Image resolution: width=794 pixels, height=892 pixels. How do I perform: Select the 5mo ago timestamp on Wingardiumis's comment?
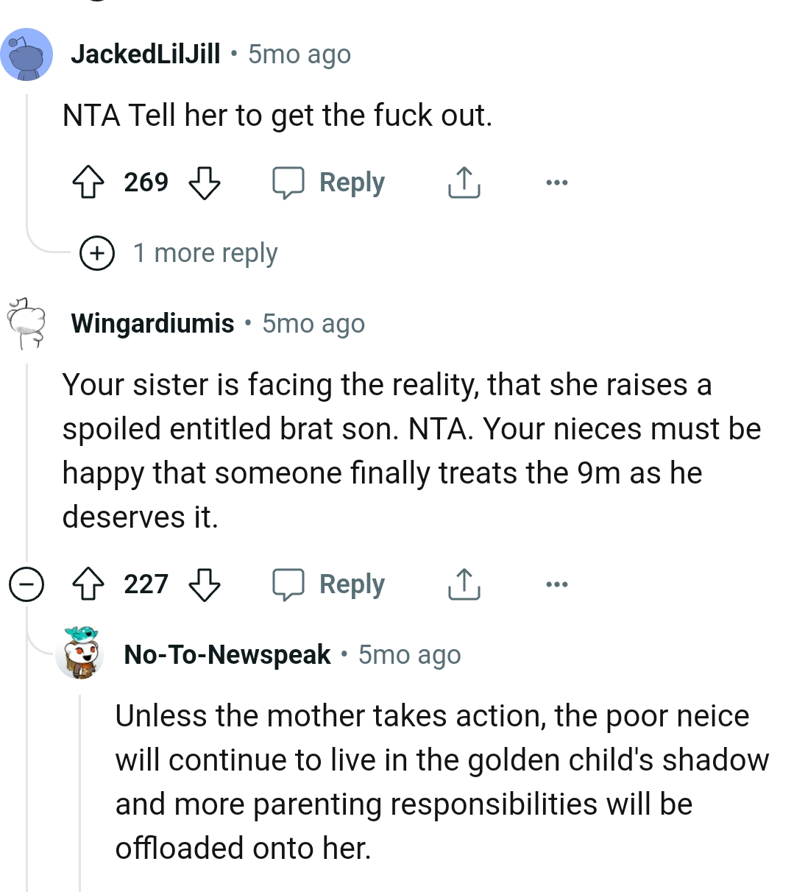click(x=313, y=323)
